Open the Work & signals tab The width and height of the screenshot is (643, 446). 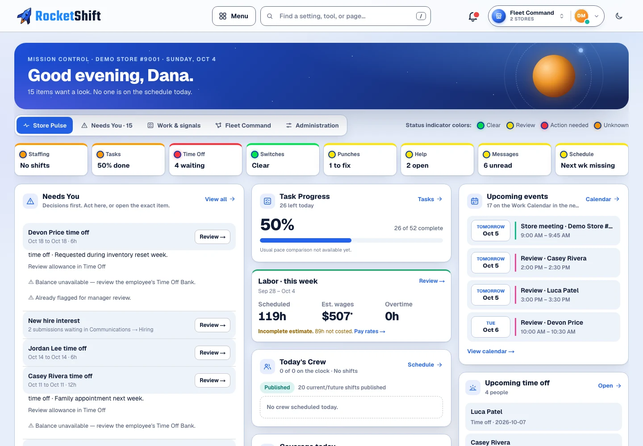tap(174, 125)
